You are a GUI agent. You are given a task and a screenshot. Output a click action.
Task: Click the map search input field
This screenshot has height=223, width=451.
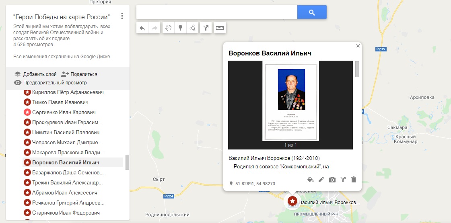click(x=217, y=12)
